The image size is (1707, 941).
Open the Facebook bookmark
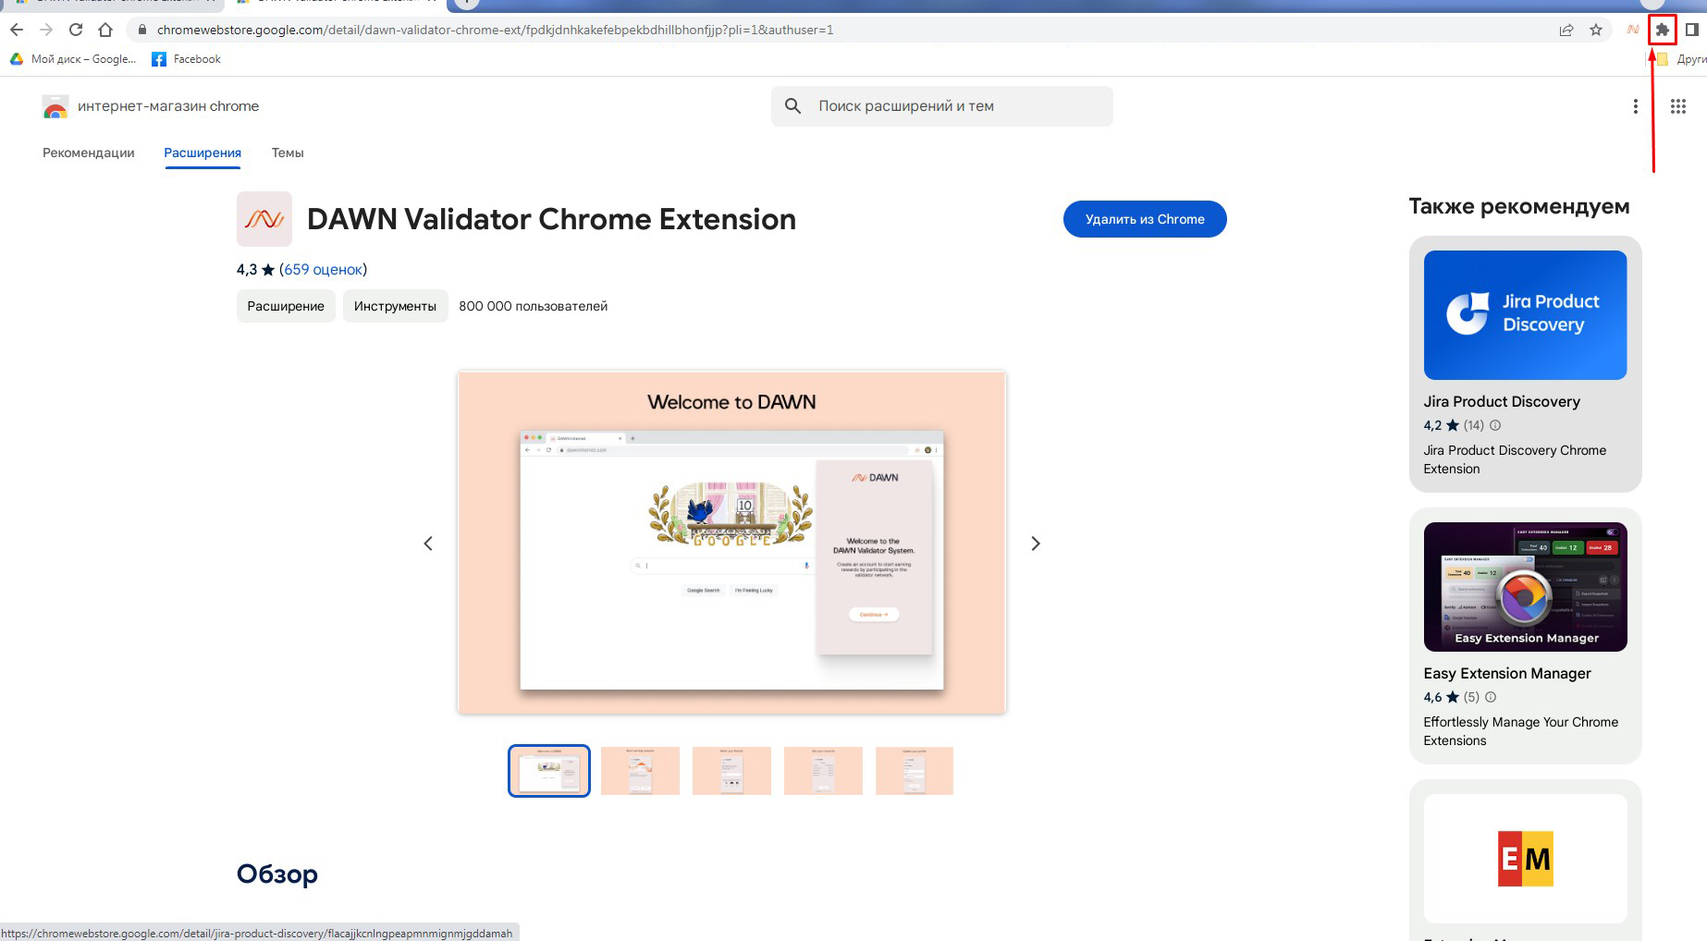187,59
